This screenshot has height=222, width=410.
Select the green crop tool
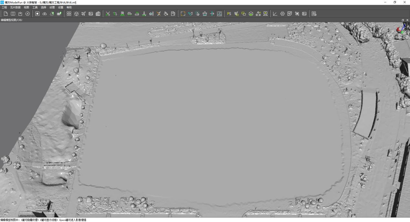tap(115, 14)
